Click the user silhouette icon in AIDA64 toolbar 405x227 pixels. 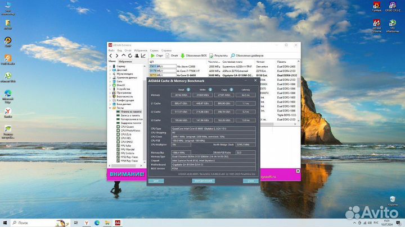pos(137,55)
